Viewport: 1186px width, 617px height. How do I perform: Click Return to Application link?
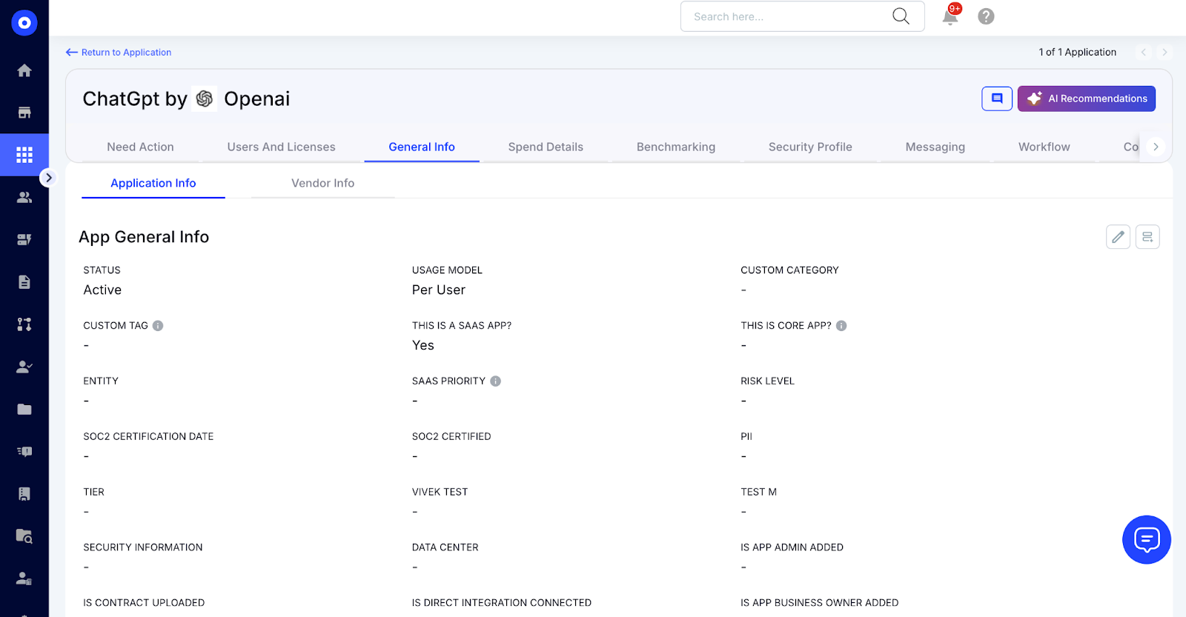pos(119,53)
